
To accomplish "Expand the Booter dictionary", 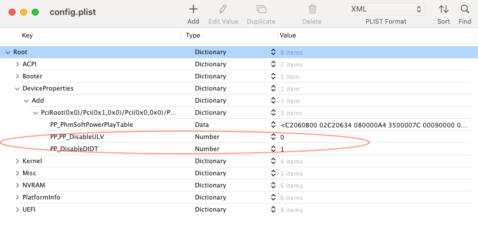I will tap(17, 77).
